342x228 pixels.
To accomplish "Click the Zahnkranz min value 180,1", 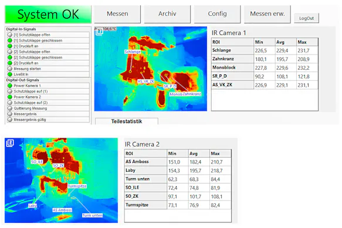I will click(260, 59).
